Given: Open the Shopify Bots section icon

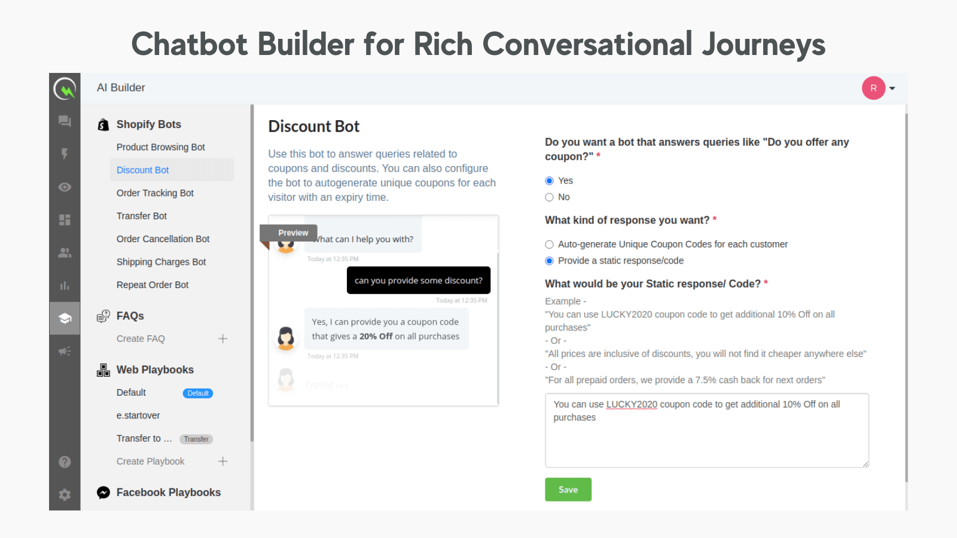Looking at the screenshot, I should click(103, 124).
